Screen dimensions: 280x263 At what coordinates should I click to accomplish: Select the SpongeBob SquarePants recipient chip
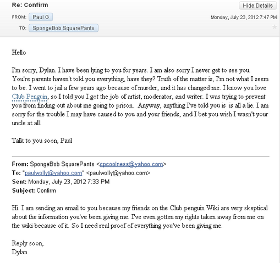(63, 28)
